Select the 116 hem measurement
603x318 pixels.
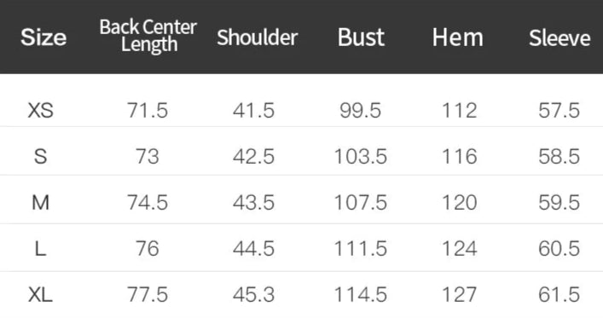pos(460,157)
